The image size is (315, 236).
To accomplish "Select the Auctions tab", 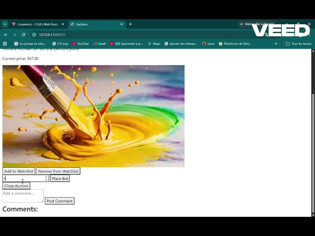I will point(97,24).
